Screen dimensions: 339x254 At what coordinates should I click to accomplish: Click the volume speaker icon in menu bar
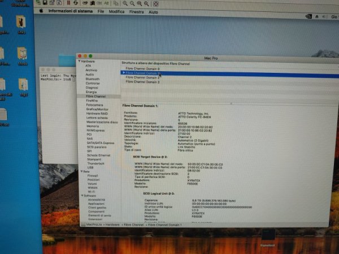[324, 16]
